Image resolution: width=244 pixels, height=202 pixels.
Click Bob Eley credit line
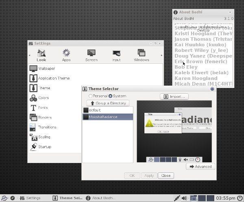[x=186, y=67]
